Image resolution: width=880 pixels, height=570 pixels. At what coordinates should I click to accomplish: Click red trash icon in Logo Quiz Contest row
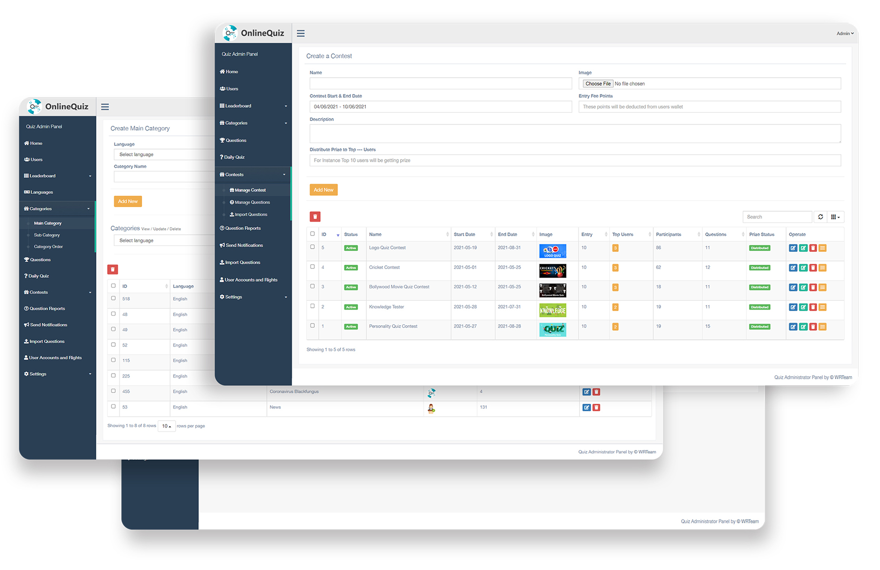coord(813,248)
